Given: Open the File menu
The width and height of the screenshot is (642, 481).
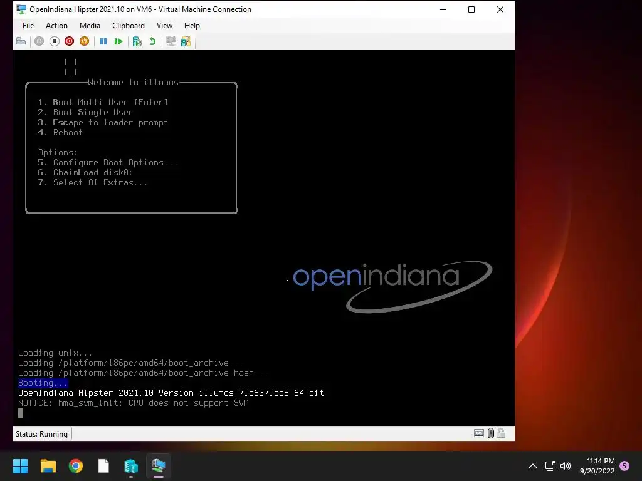Looking at the screenshot, I should (x=28, y=25).
